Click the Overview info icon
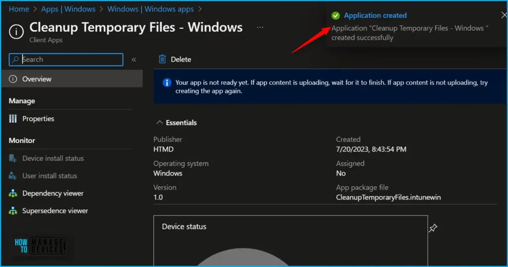 click(13, 79)
